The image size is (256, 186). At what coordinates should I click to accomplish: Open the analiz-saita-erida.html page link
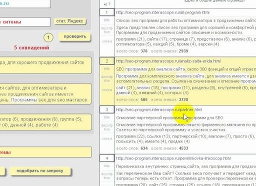pyautogui.click(x=168, y=61)
